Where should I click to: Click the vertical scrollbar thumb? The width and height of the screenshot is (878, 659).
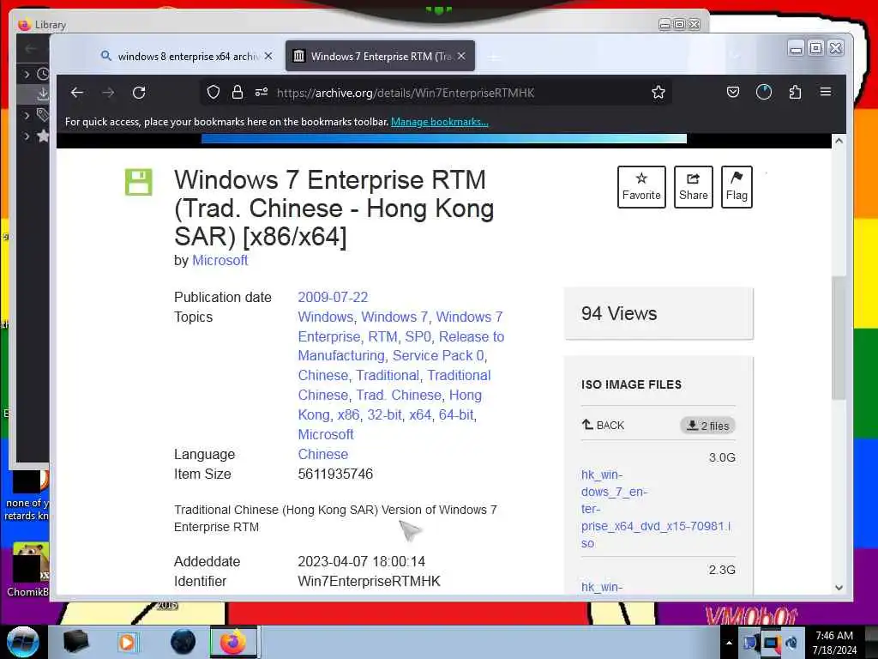click(839, 338)
